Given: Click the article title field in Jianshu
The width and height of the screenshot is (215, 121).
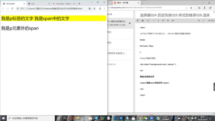Looking at the screenshot, I should 175,15.
